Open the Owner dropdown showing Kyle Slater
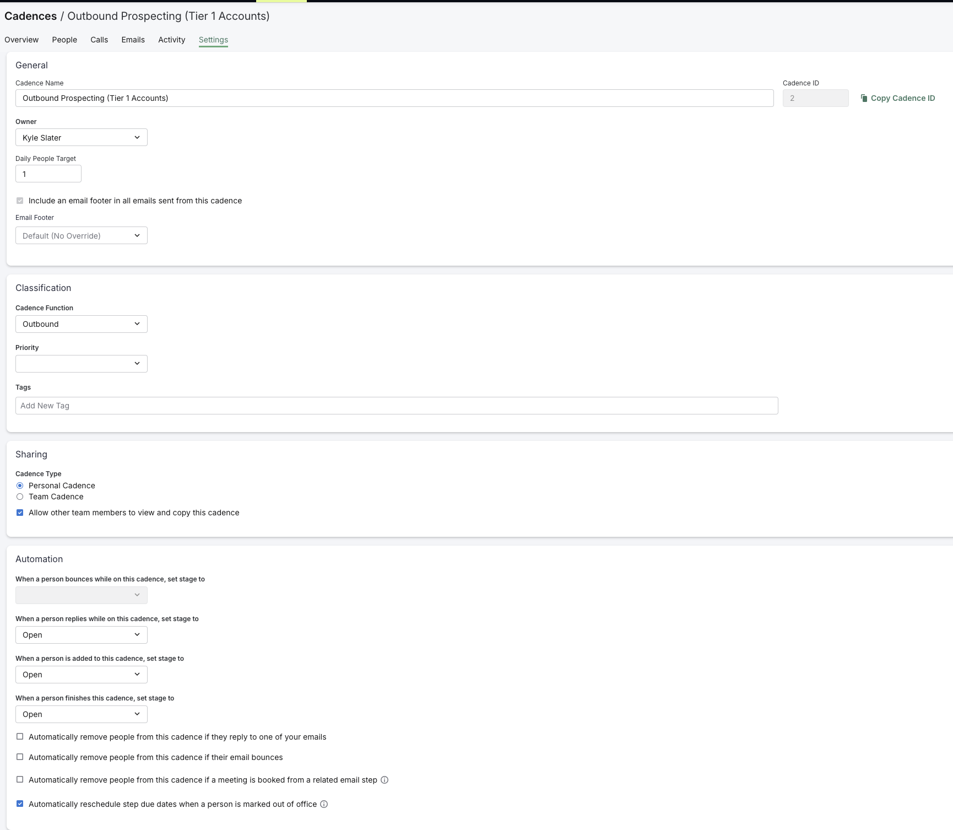953x830 pixels. (81, 138)
